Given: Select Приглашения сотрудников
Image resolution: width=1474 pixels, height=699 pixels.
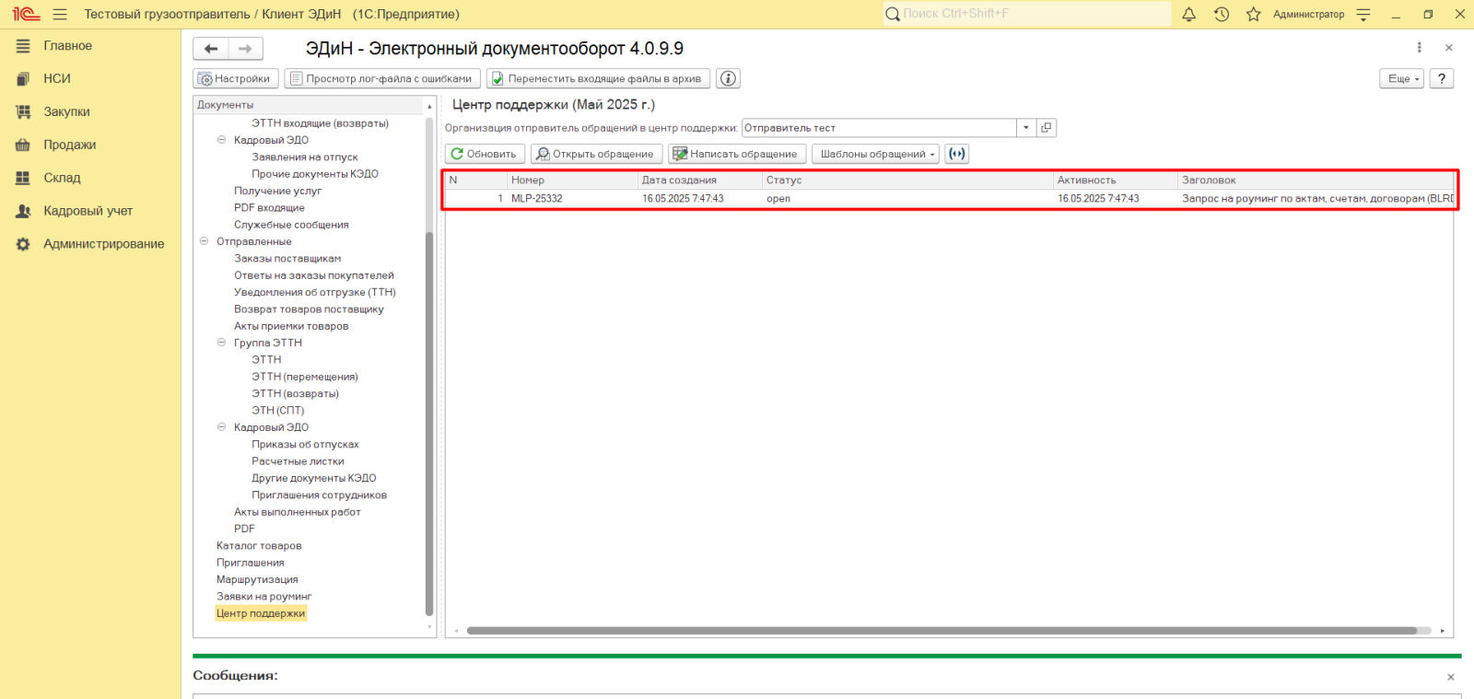Looking at the screenshot, I should 319,495.
